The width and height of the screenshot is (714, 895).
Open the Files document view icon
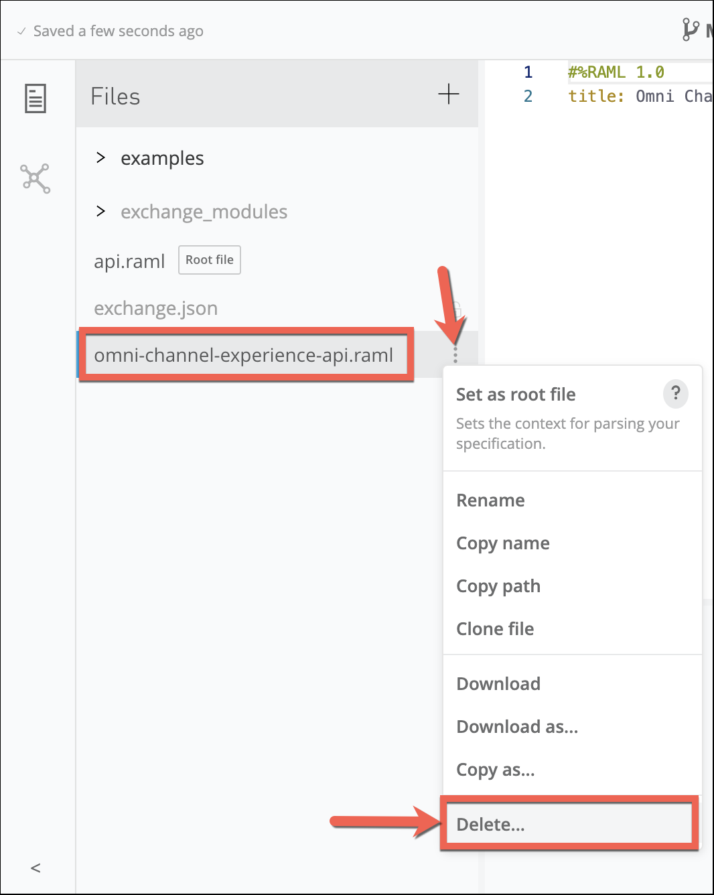35,98
